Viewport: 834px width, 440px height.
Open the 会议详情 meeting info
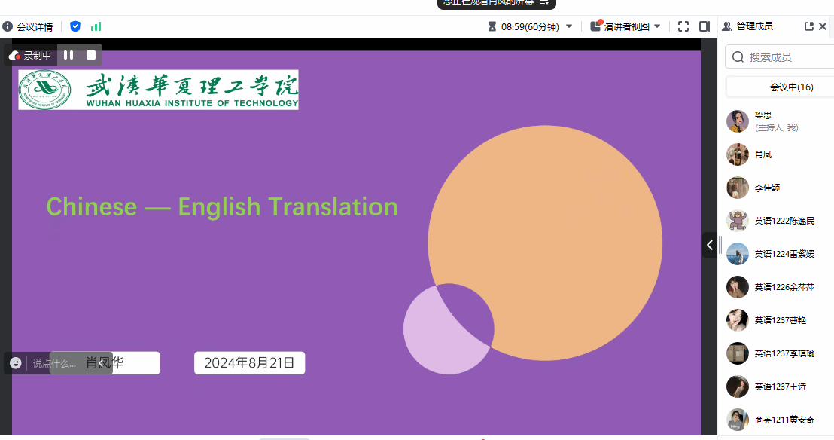click(x=28, y=26)
